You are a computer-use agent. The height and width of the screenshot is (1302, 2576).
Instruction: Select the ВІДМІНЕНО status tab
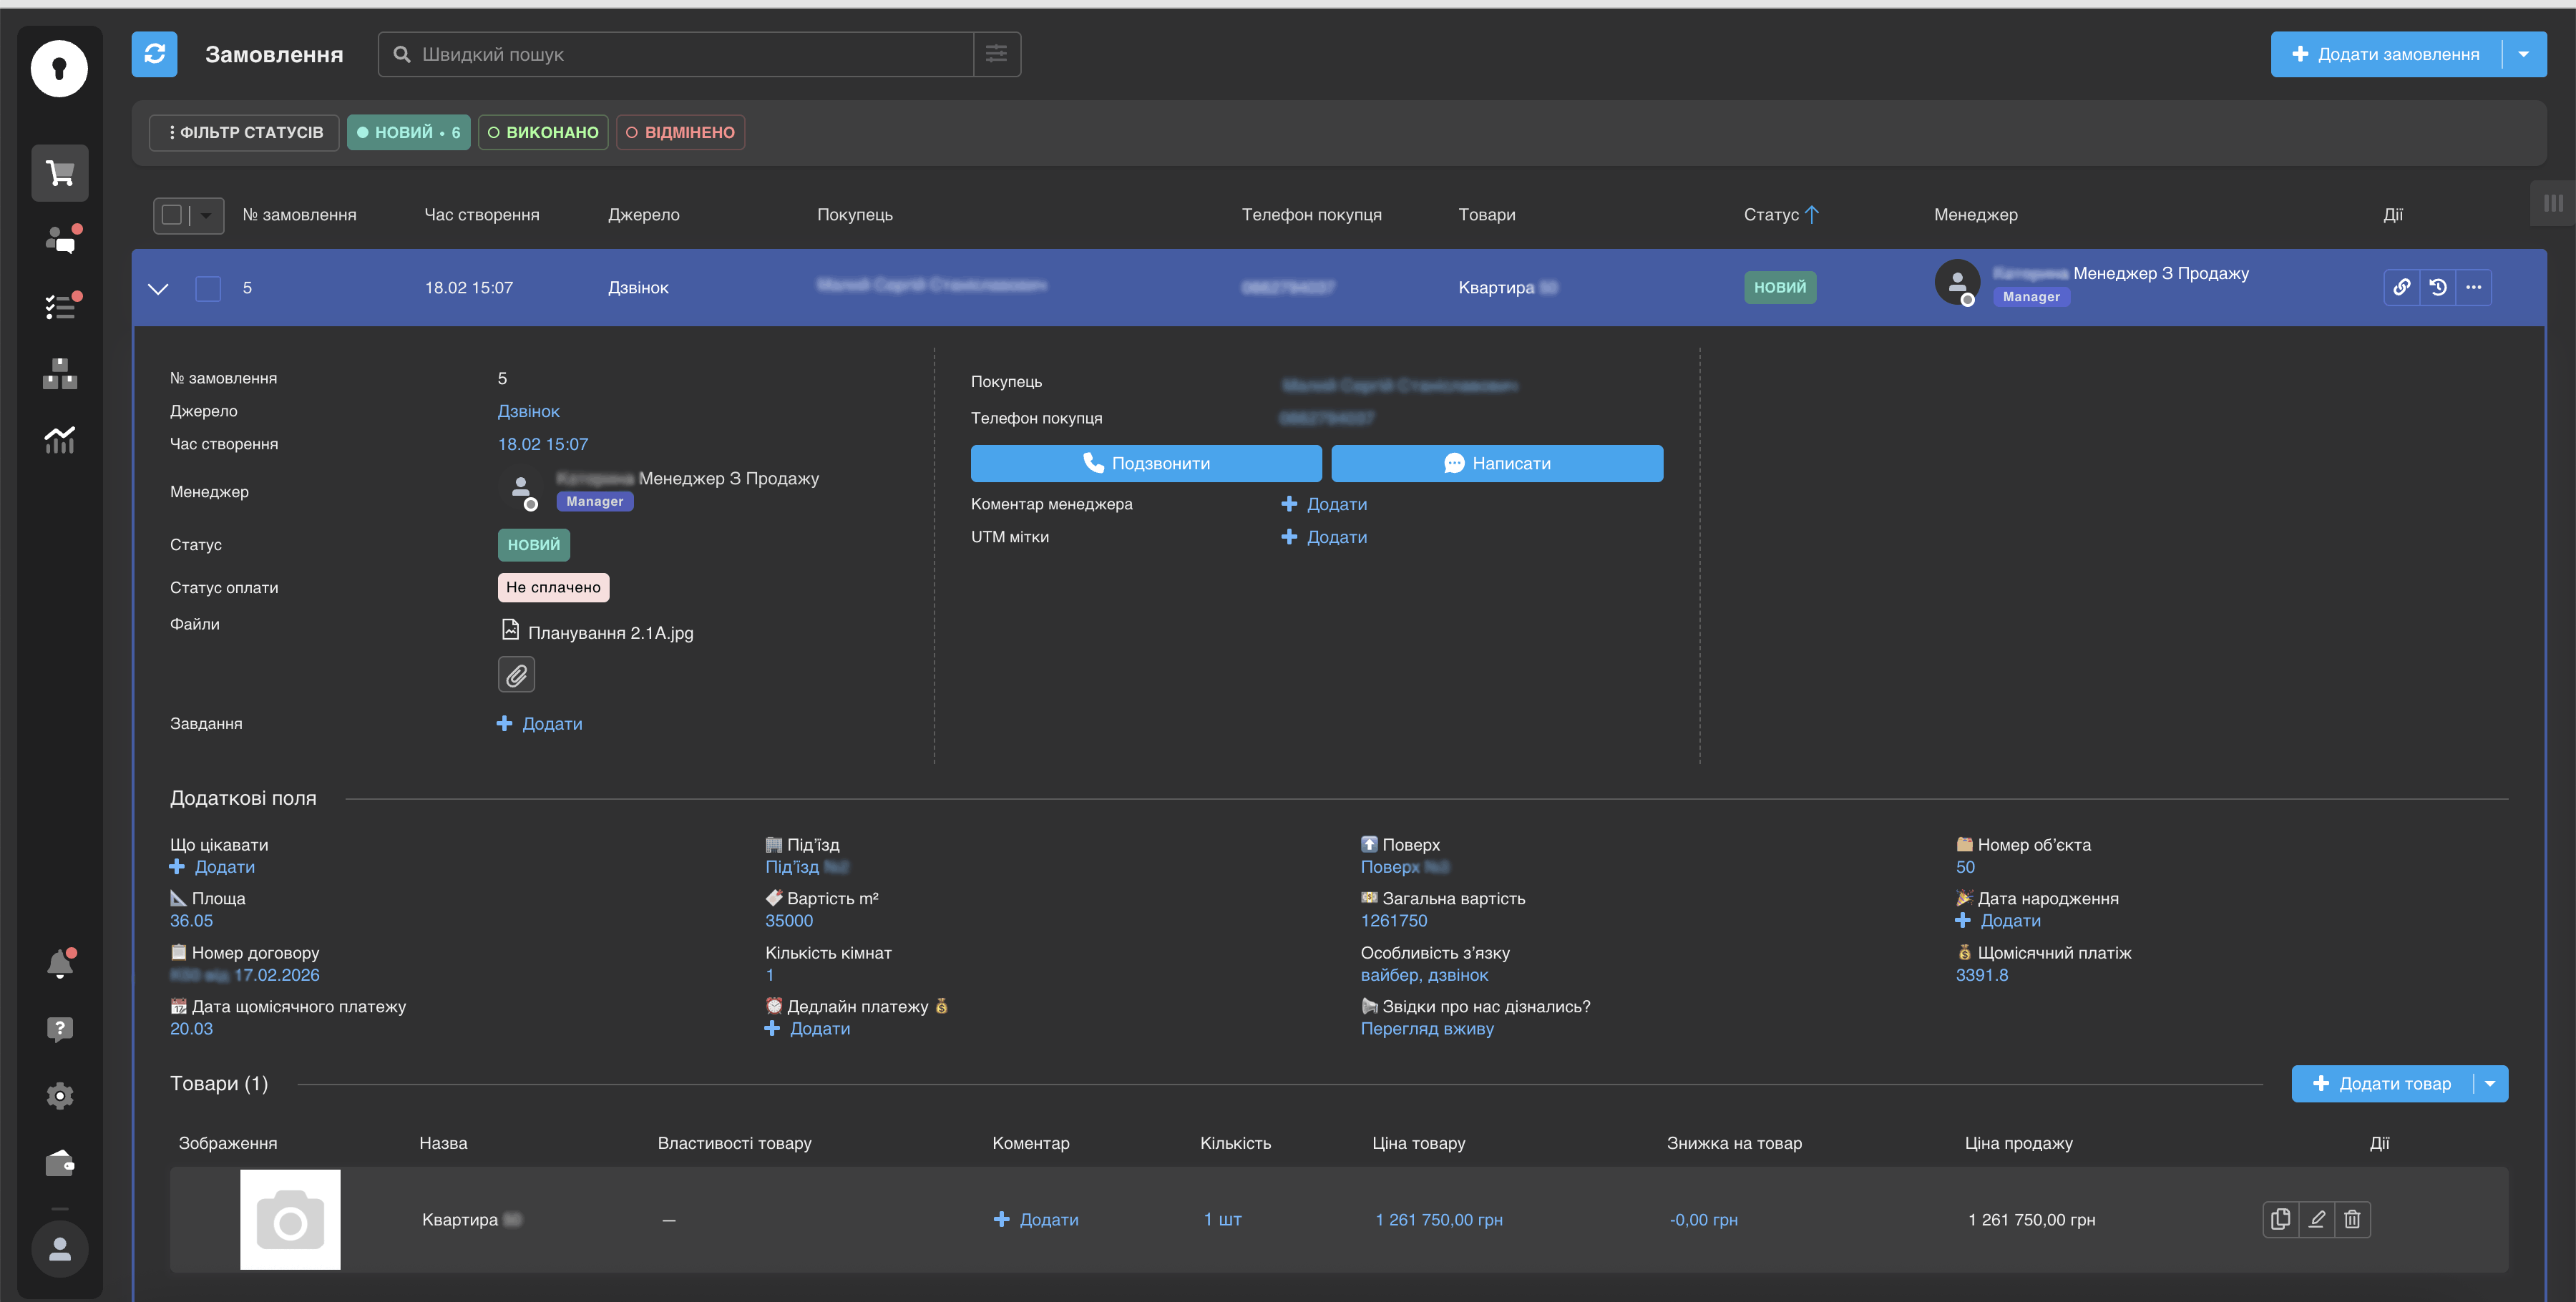680,132
